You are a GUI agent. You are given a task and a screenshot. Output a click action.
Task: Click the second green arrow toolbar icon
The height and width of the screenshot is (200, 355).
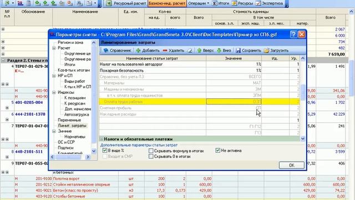(45, 3)
